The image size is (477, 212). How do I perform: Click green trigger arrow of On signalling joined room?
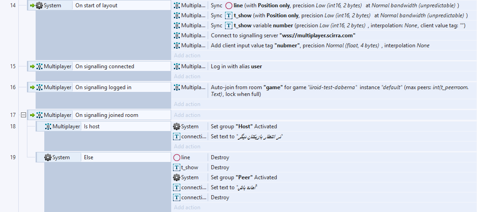tap(32, 115)
